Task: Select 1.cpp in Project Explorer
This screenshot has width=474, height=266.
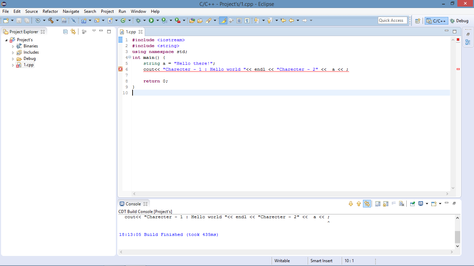Action: coord(29,65)
